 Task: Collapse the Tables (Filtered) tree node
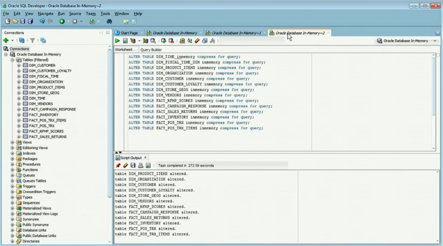coord(12,60)
